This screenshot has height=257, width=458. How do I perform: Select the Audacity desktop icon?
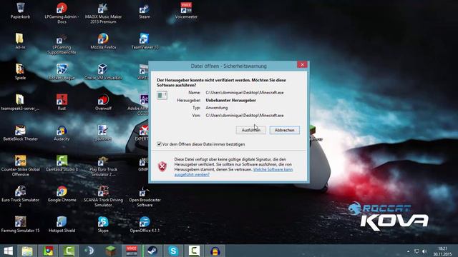pyautogui.click(x=62, y=133)
